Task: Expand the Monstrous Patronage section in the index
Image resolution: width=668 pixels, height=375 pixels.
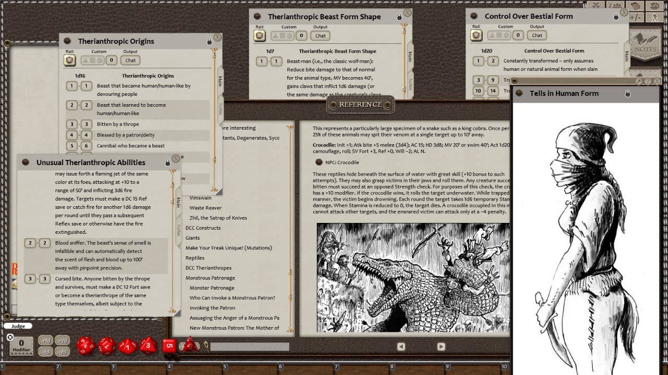Action: pos(211,278)
